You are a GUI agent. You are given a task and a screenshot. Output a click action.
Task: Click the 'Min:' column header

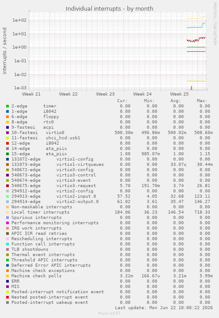tap(149, 101)
